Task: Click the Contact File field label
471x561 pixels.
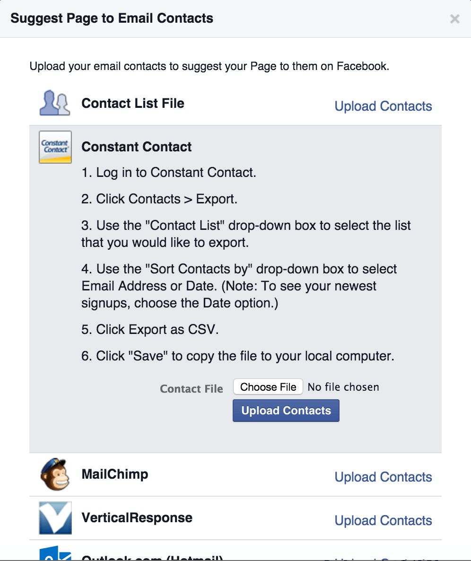Action: (x=192, y=389)
